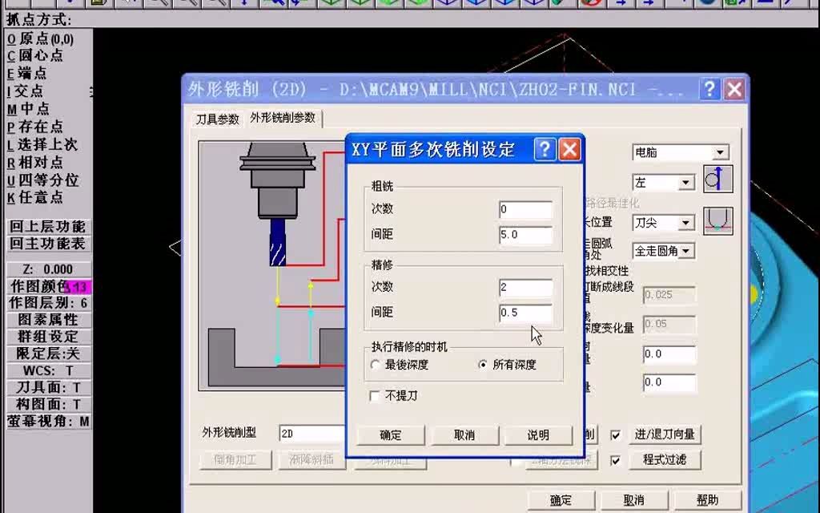
Task: Click 帮助 in the 外形铣削 dialog
Action: [708, 500]
